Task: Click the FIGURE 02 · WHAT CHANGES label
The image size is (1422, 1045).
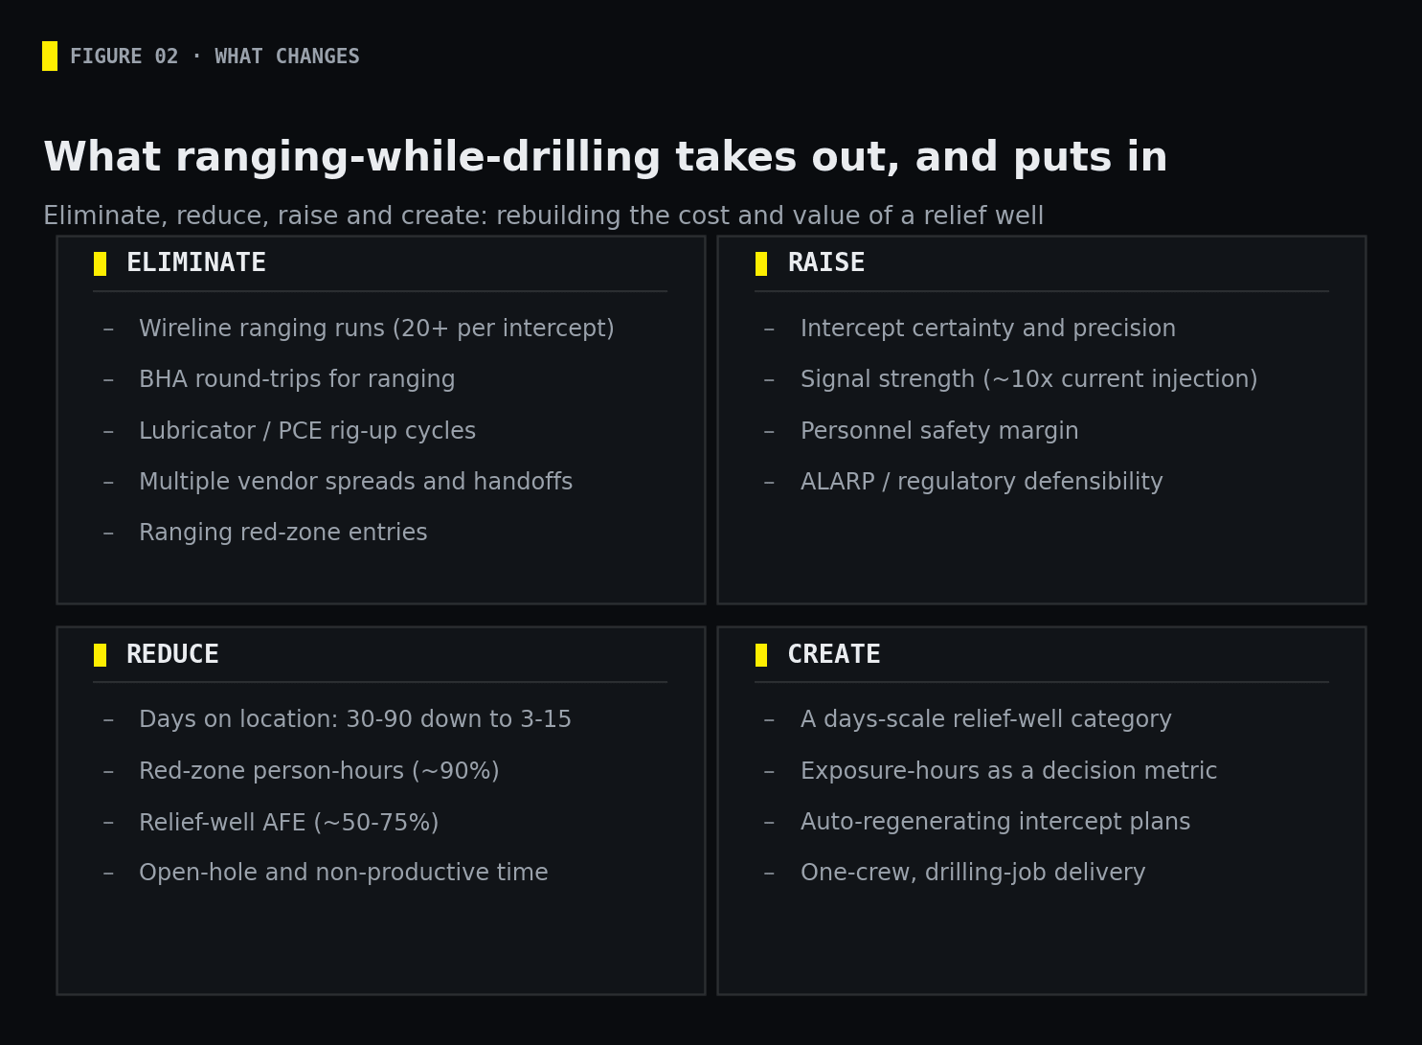Action: (x=214, y=57)
